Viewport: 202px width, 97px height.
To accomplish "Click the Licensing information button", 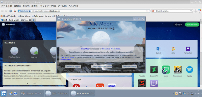I will [102, 66].
